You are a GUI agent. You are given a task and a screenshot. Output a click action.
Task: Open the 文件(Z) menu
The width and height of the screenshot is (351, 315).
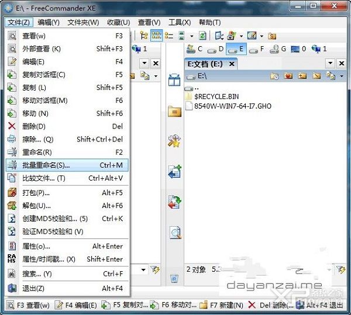coord(19,22)
